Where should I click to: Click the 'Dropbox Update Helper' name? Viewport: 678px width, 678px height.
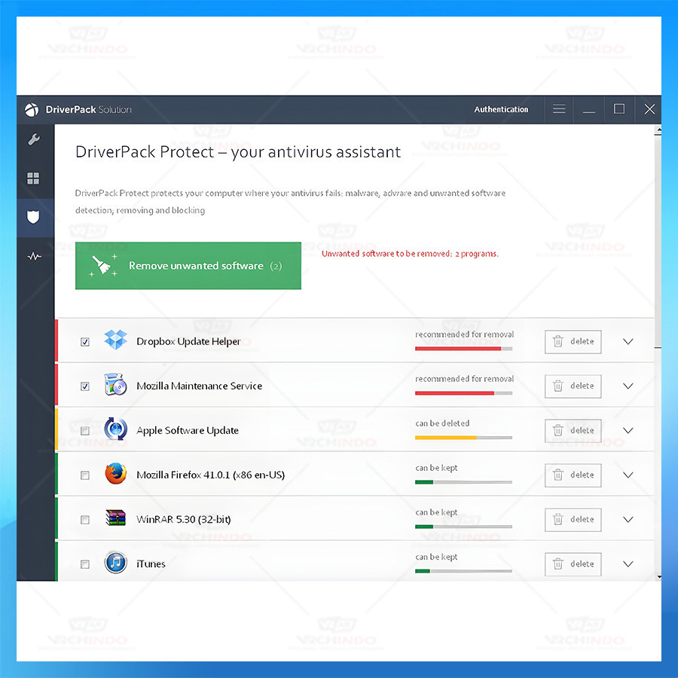pyautogui.click(x=188, y=341)
